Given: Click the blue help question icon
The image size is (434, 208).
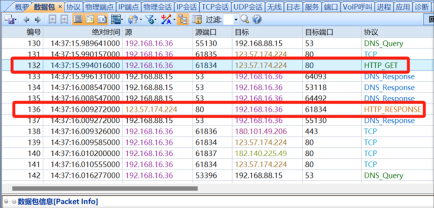Looking at the screenshot, I should click(x=257, y=19).
